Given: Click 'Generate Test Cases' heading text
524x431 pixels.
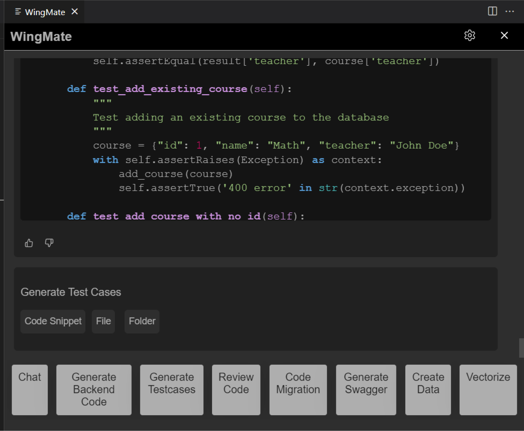Looking at the screenshot, I should tap(71, 292).
